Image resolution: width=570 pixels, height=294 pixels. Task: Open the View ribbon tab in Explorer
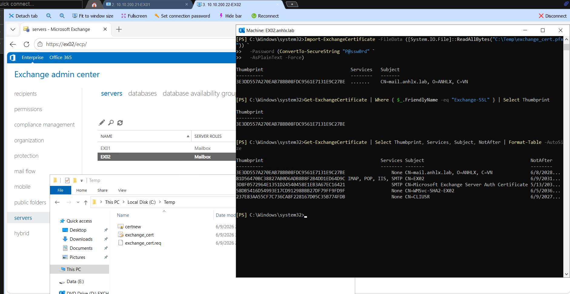click(x=122, y=190)
